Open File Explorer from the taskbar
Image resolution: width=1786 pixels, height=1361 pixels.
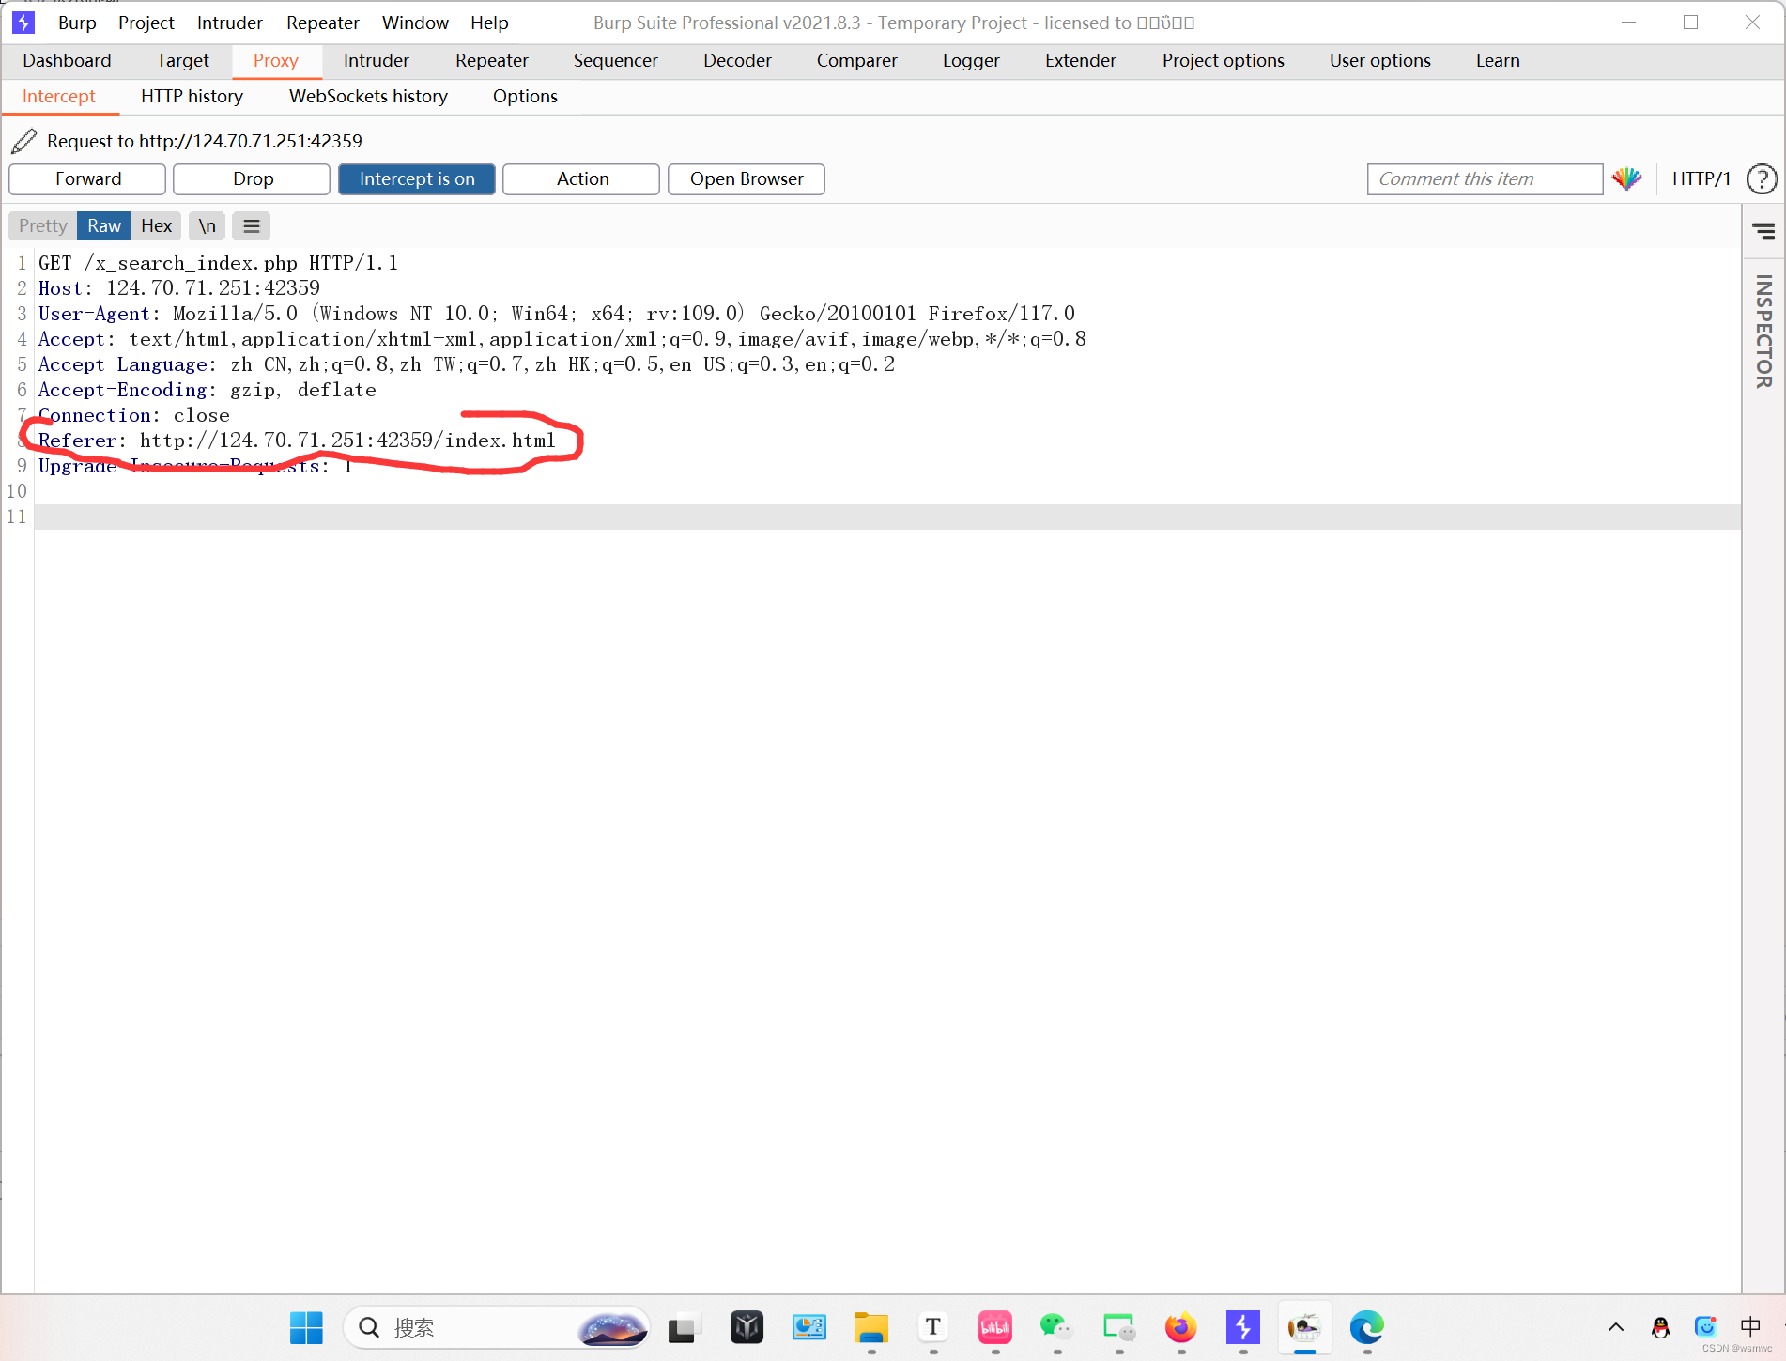tap(870, 1327)
